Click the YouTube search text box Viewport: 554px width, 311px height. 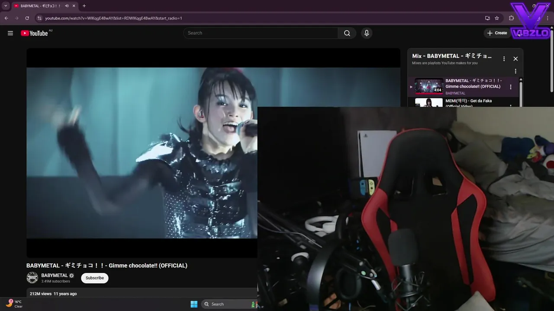(261, 33)
